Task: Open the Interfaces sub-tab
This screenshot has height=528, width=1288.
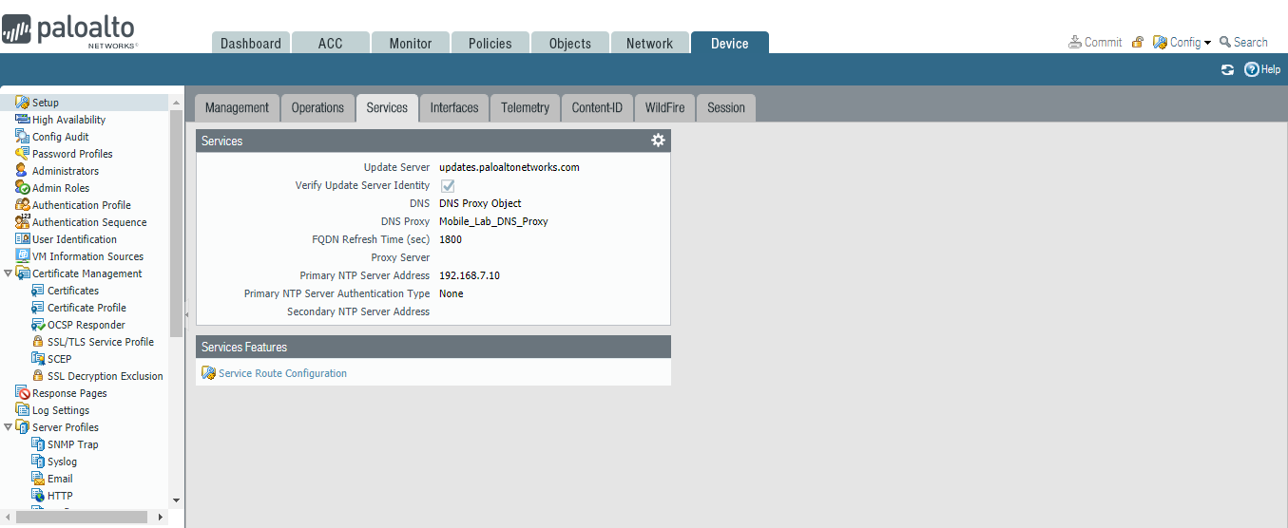Action: pos(454,107)
